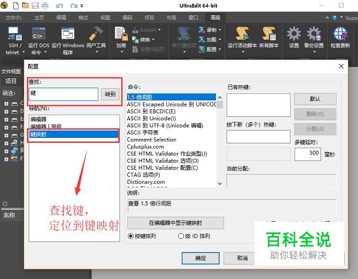This screenshot has height=279, width=358.
Task: Select the 按 ID 排列 radio button
Action: [181, 236]
